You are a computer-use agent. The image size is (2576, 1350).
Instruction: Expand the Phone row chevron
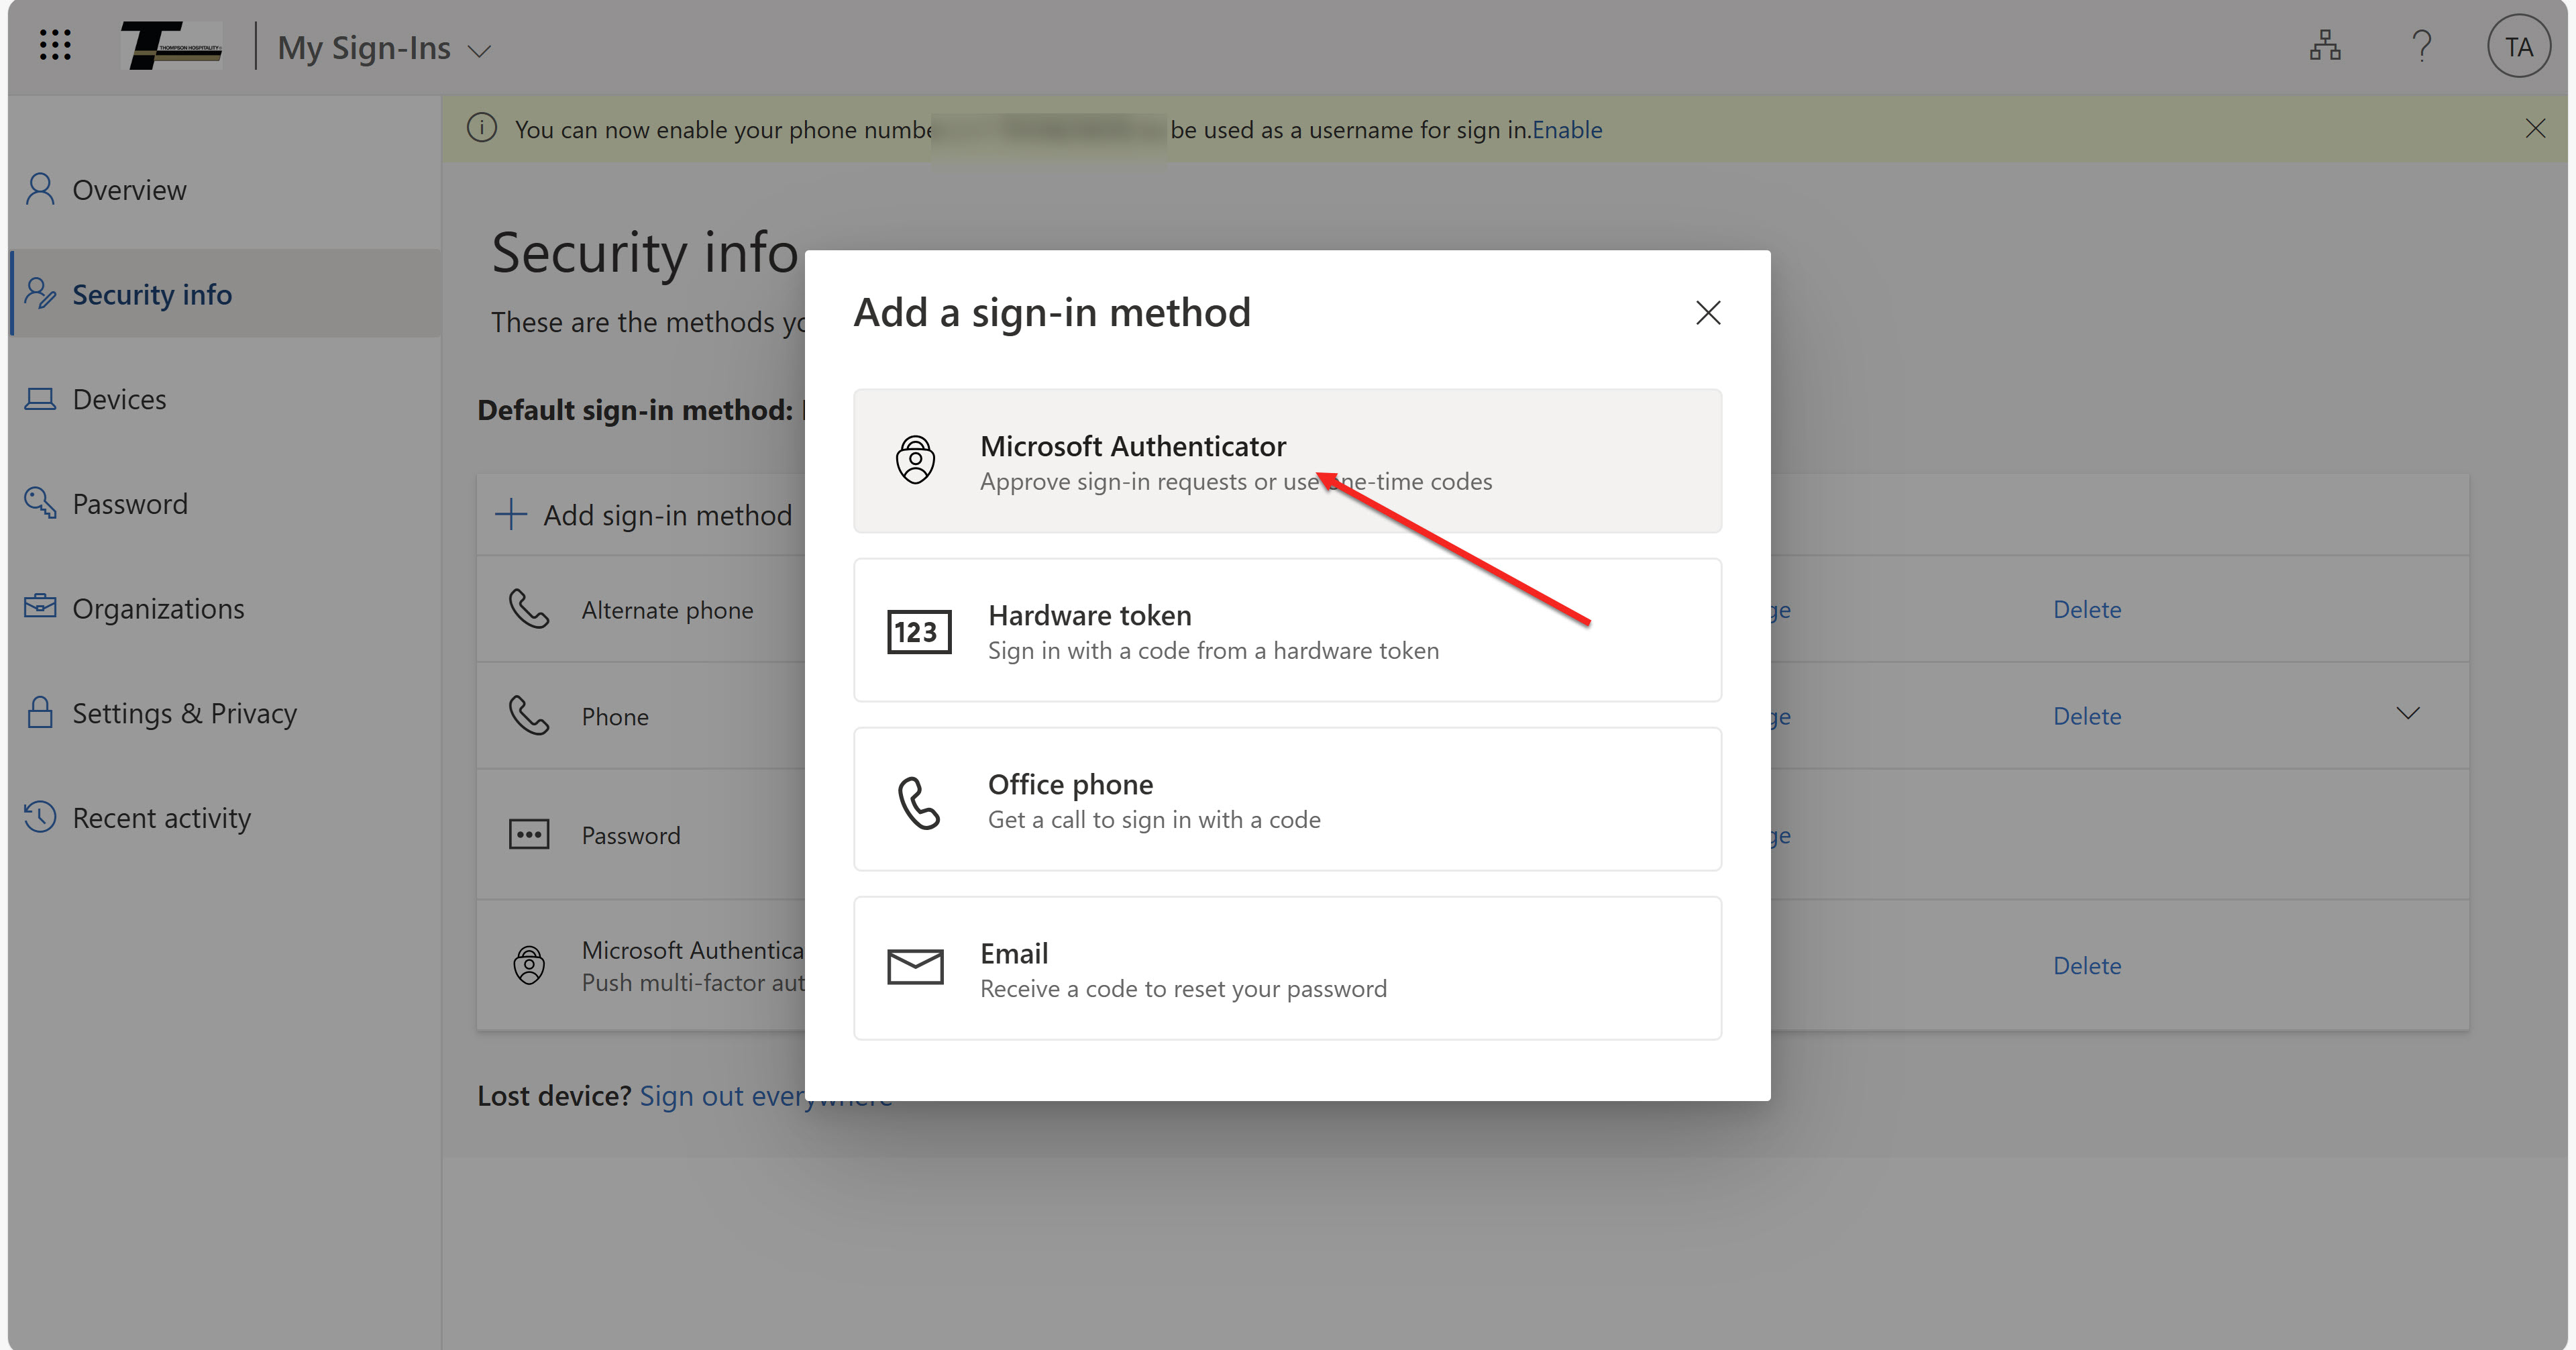(2408, 713)
